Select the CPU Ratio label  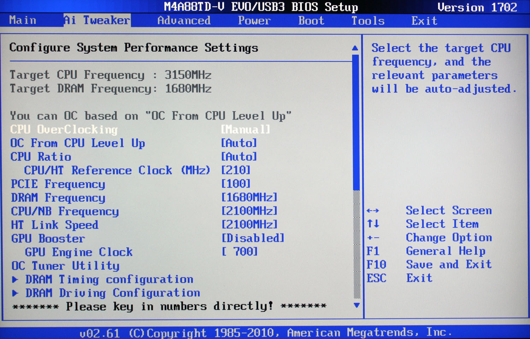point(41,157)
